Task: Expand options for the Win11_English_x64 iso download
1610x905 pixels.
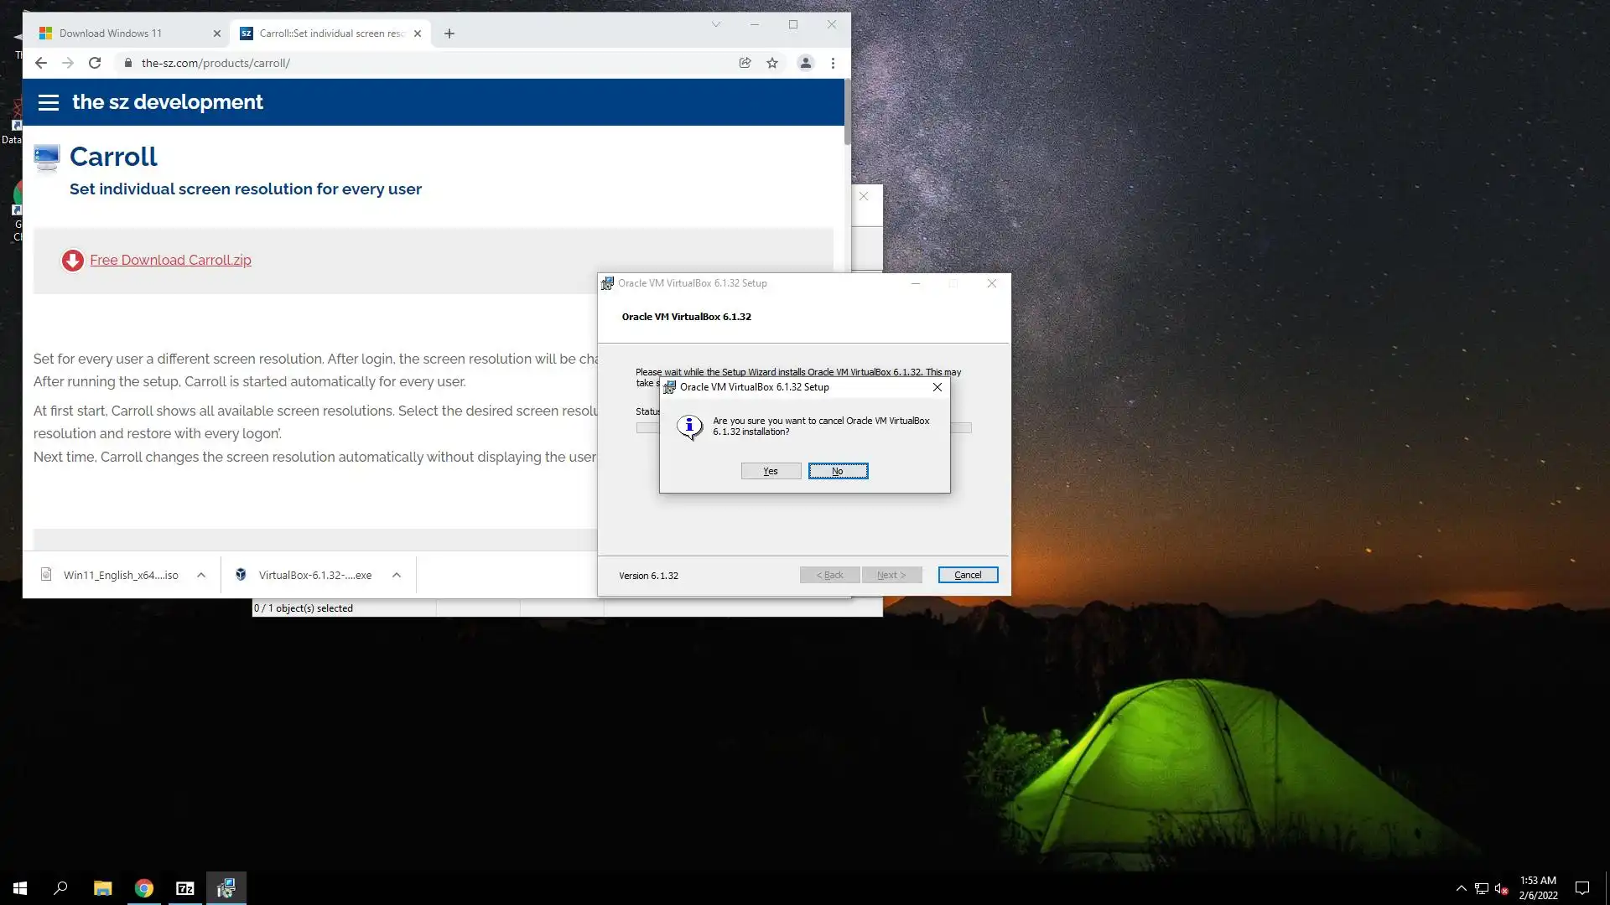Action: click(201, 575)
